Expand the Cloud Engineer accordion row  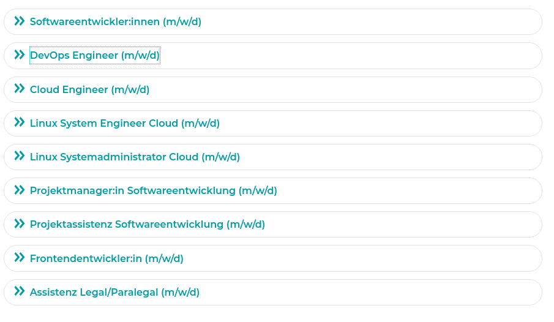[x=273, y=90]
